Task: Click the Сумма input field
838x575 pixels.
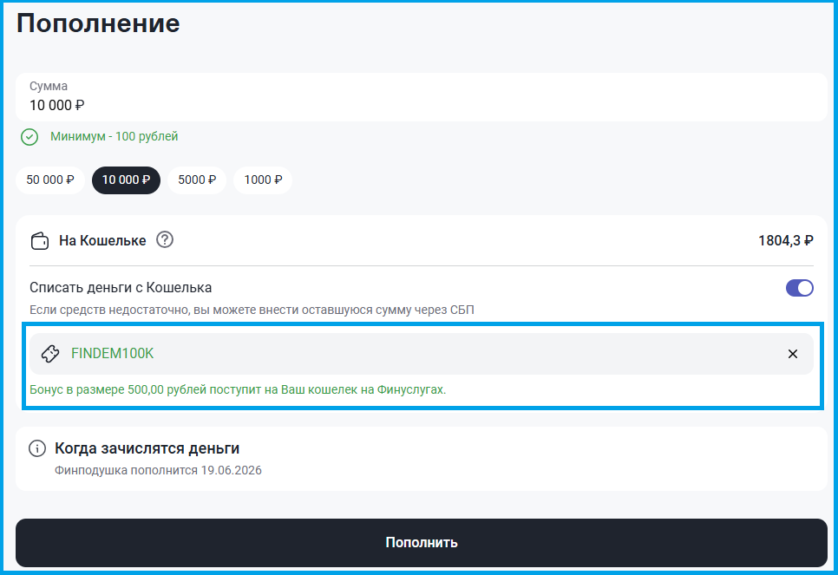Action: coord(421,97)
